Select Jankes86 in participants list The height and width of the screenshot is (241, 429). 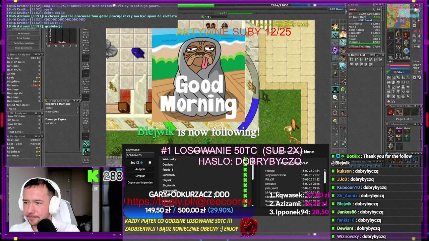click(x=169, y=175)
